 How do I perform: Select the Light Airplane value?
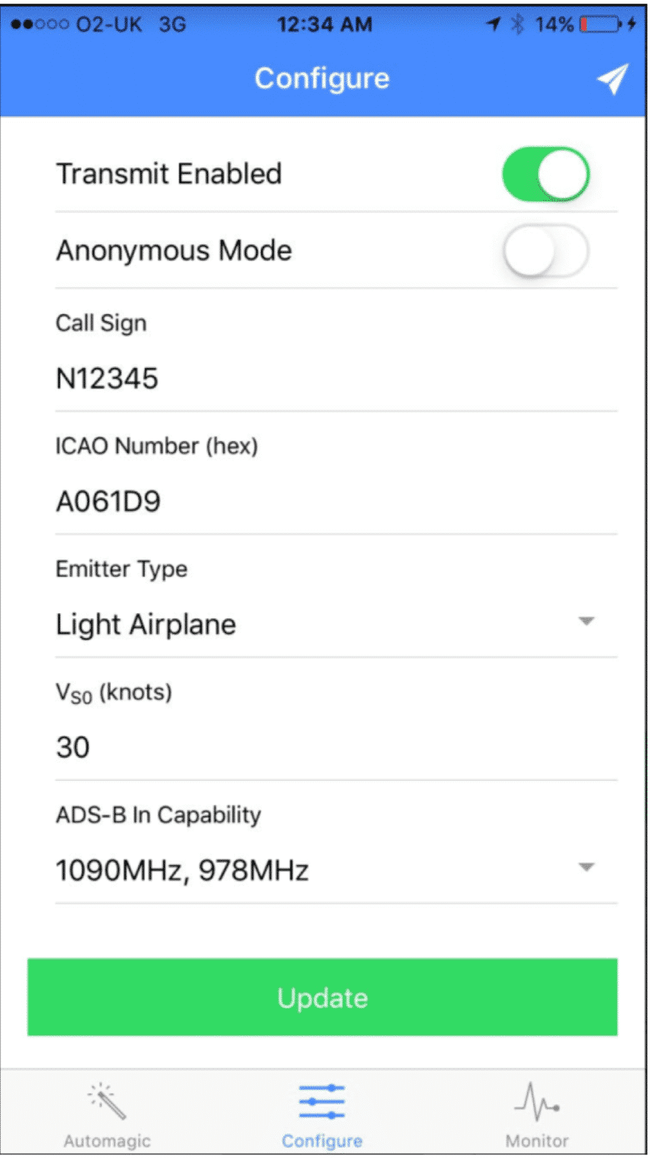point(147,625)
